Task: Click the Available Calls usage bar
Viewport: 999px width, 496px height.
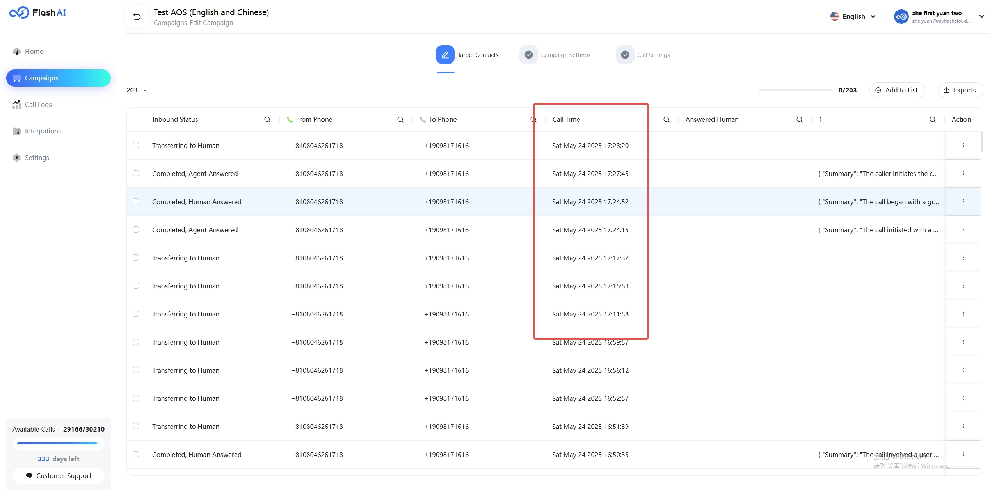Action: point(59,443)
